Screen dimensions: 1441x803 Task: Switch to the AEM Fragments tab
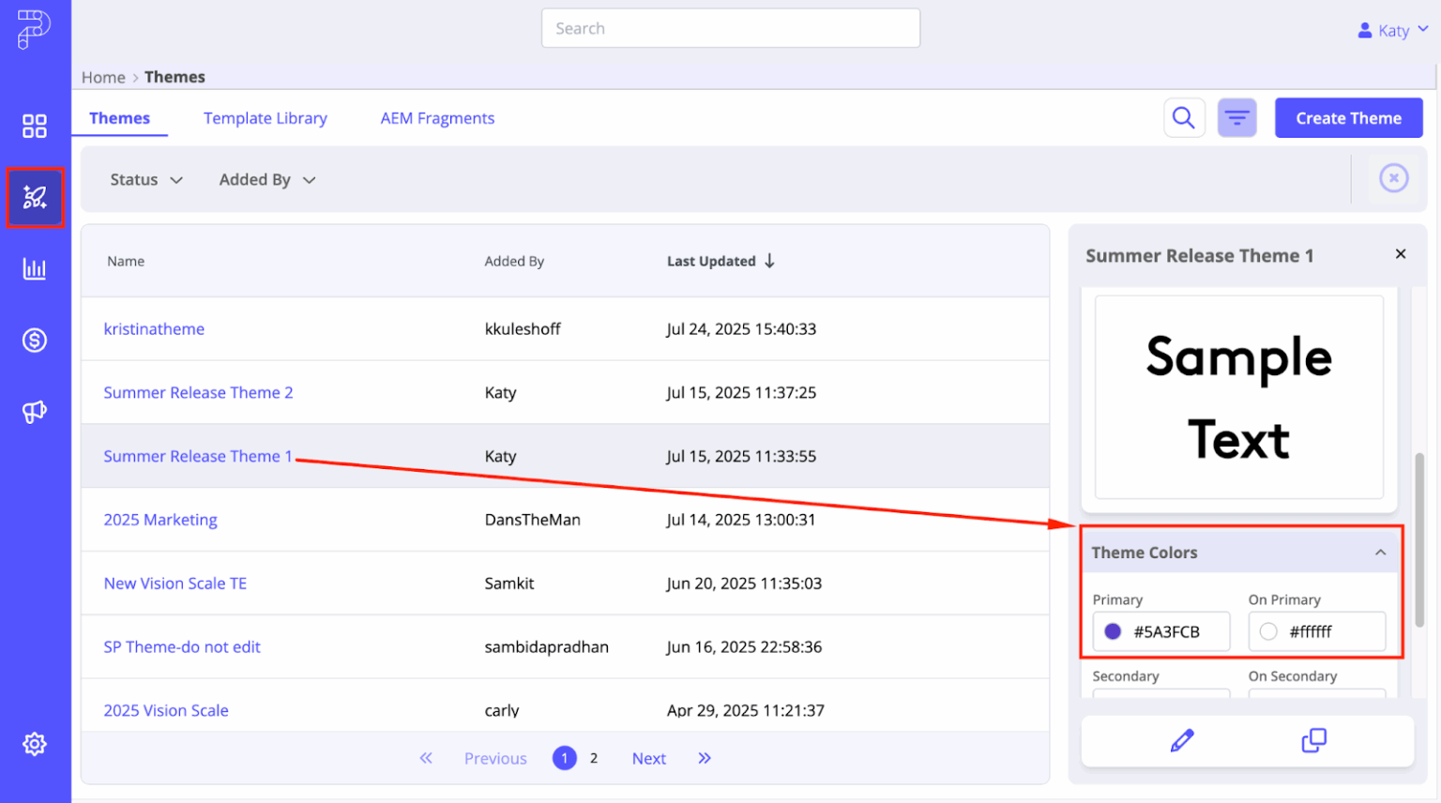pos(437,118)
